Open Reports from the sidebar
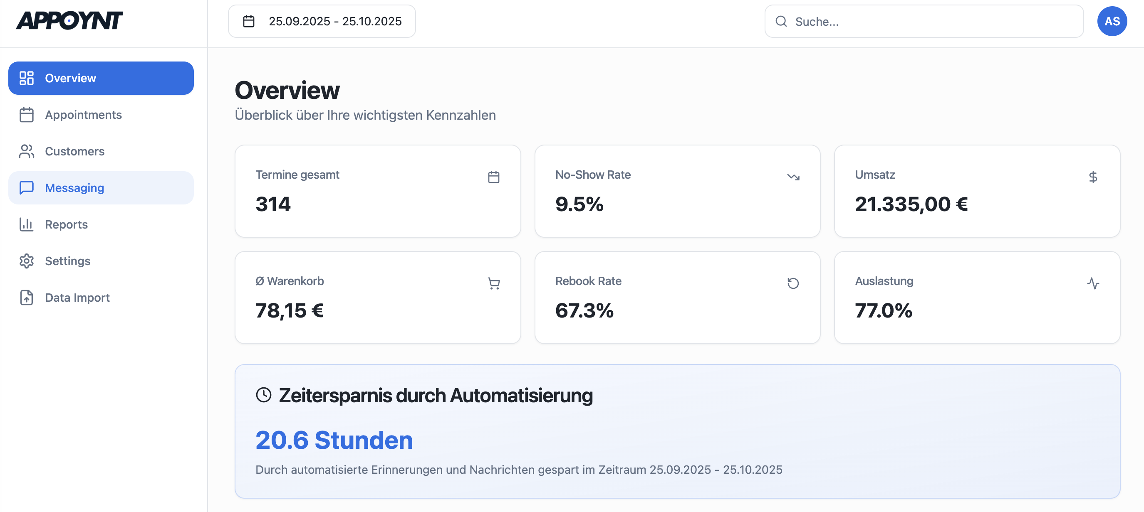The image size is (1144, 512). coord(66,224)
